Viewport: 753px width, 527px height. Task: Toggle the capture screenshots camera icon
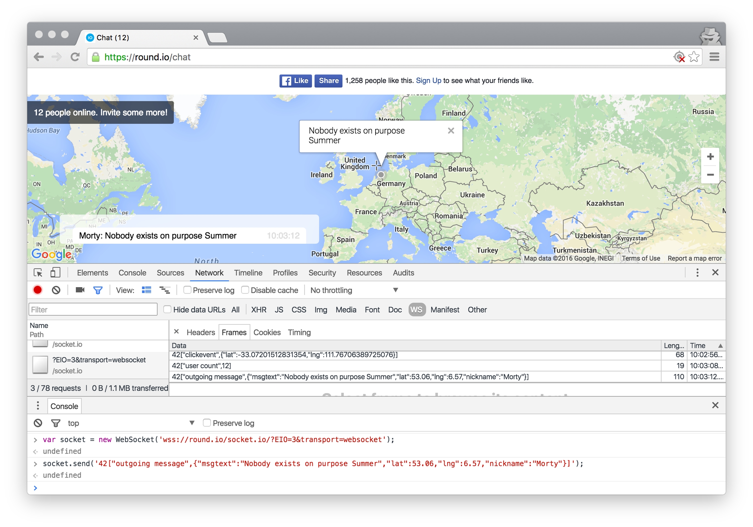[80, 290]
